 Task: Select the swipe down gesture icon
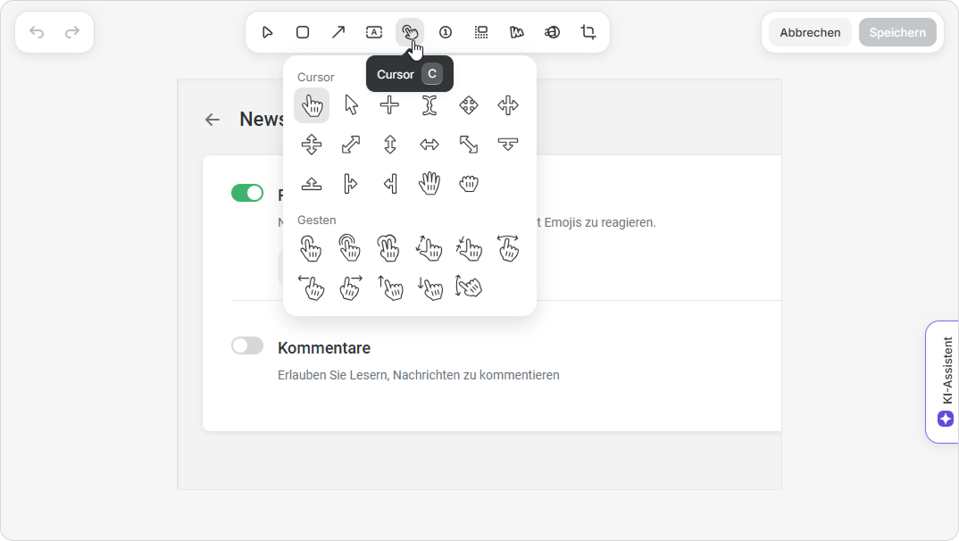pos(429,287)
